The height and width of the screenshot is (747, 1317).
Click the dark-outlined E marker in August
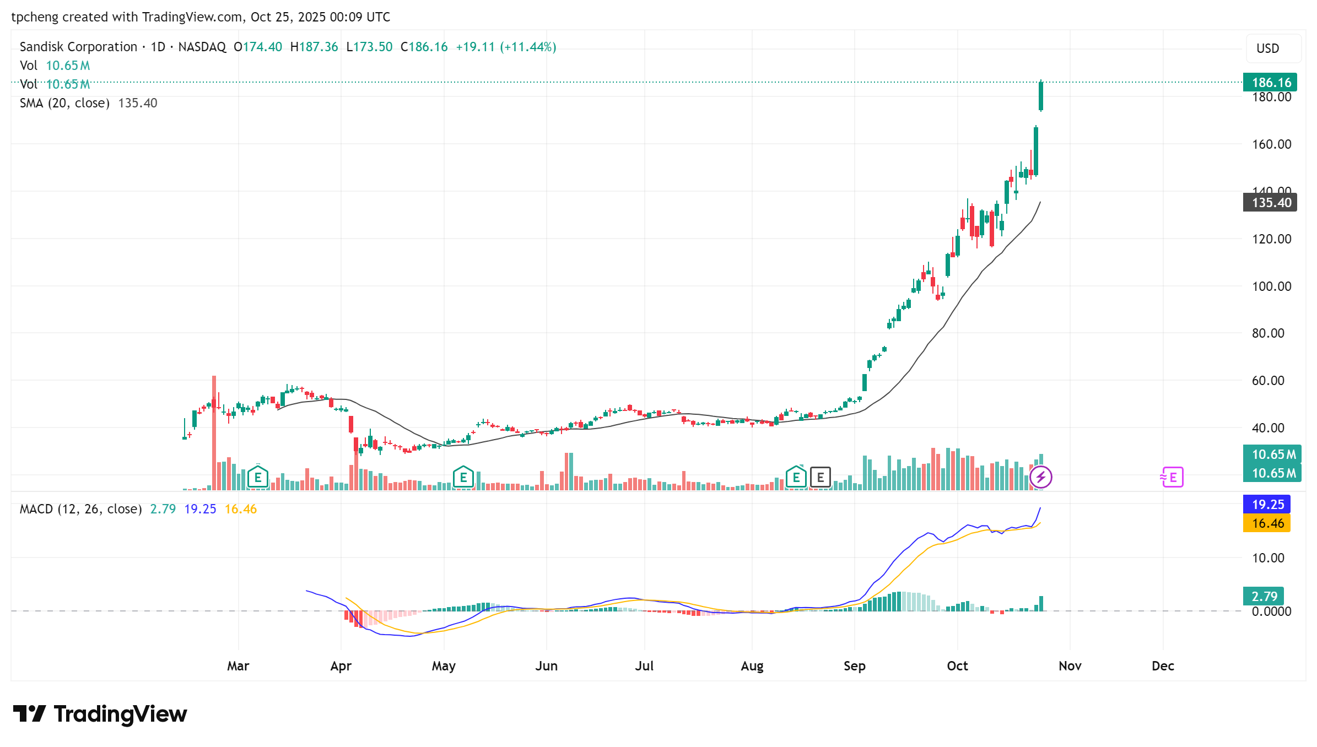821,477
